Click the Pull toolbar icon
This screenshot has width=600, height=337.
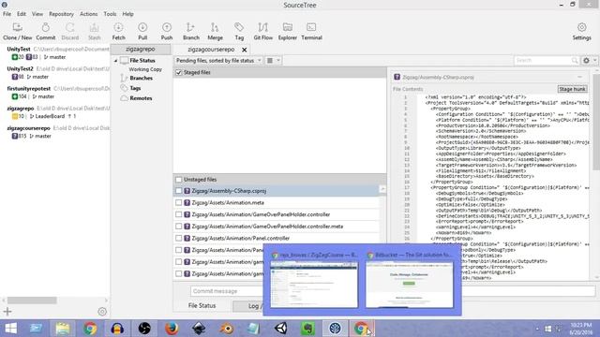point(142,31)
